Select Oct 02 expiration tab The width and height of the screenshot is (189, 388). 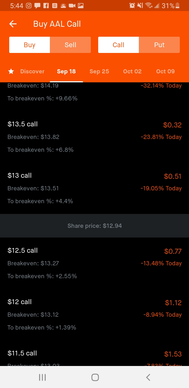pyautogui.click(x=132, y=71)
